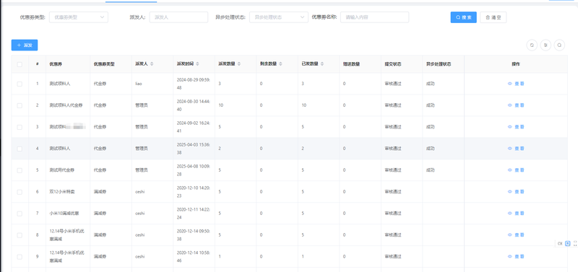The height and width of the screenshot is (272, 578).
Task: Click 2024-09-02 16:24:41 time cell
Action: pos(194,127)
